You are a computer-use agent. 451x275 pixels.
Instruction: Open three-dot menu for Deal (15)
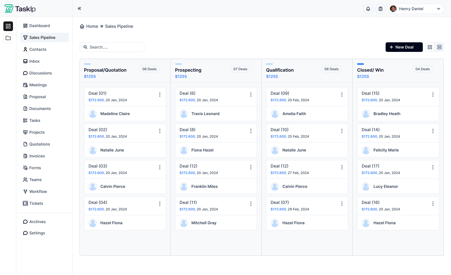[433, 94]
